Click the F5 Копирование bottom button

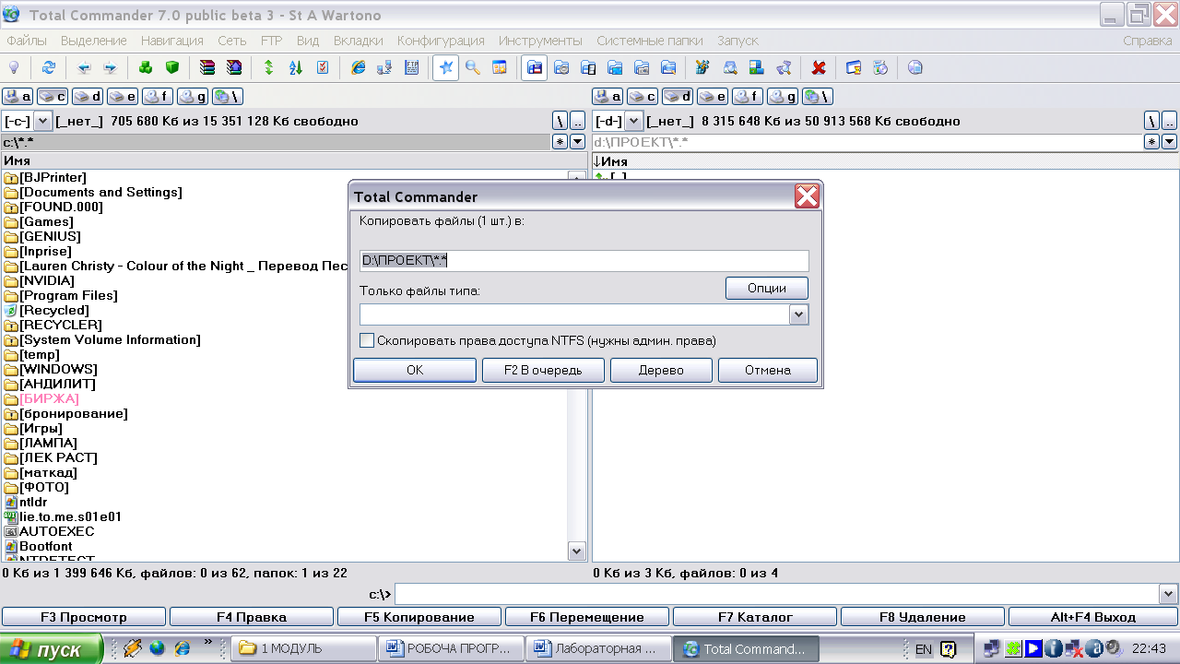(419, 617)
